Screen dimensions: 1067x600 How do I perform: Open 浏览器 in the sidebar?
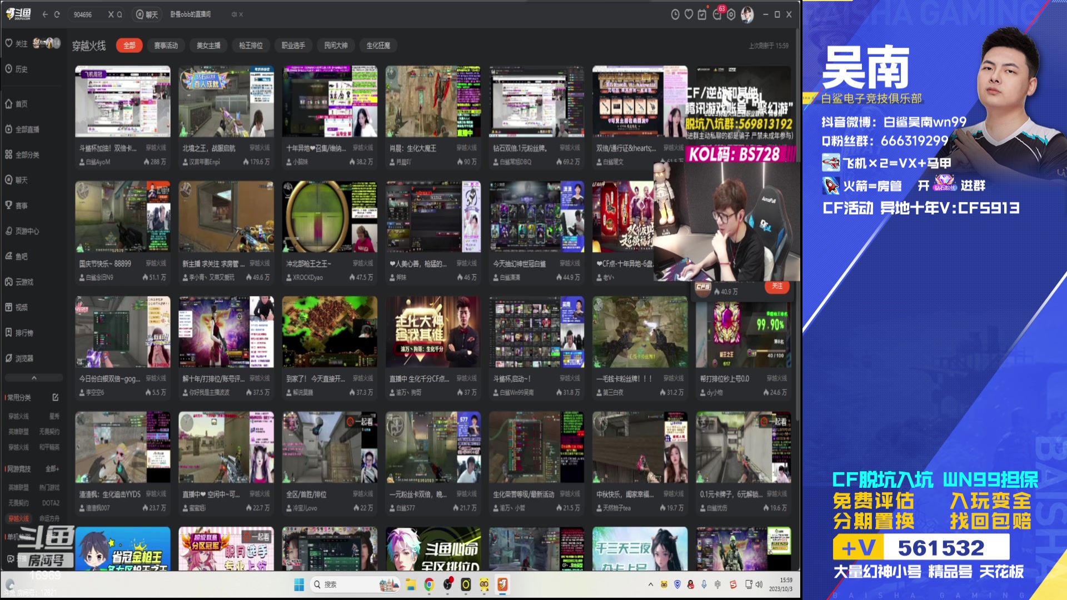coord(19,358)
